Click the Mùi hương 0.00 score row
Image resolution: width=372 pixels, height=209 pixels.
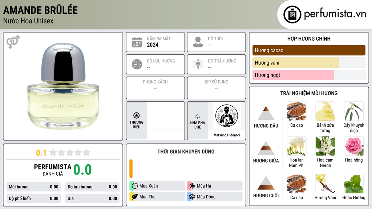pos(34,187)
